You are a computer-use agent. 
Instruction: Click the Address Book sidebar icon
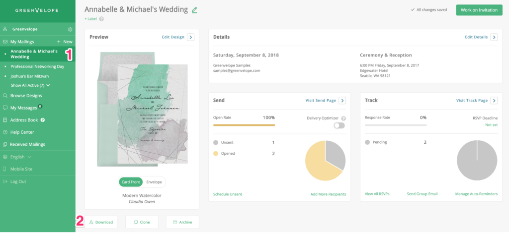click(x=5, y=120)
